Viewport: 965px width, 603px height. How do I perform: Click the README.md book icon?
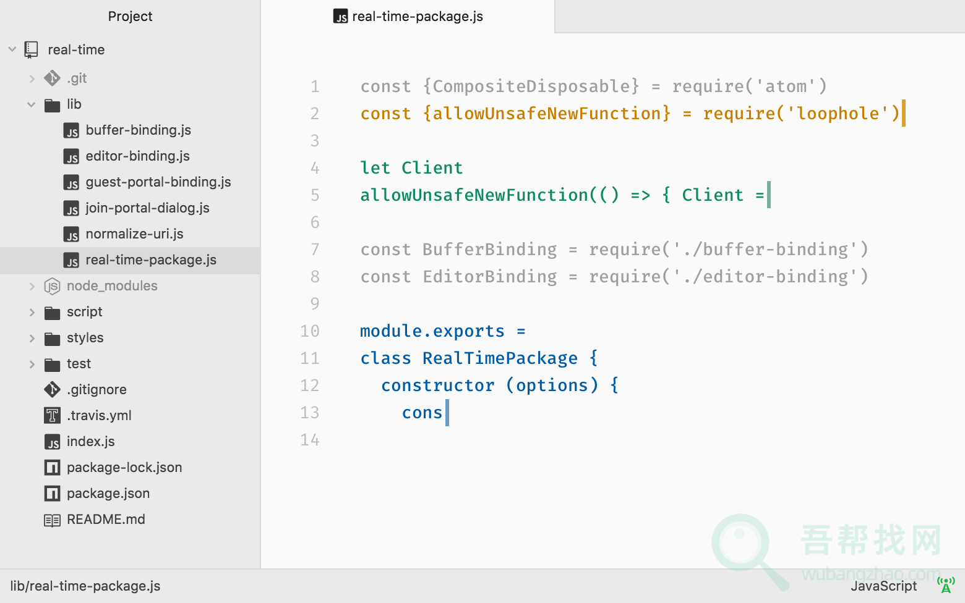pos(52,520)
